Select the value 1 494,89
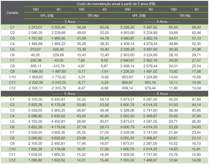This screenshot has width=209, height=164. tap(35, 44)
